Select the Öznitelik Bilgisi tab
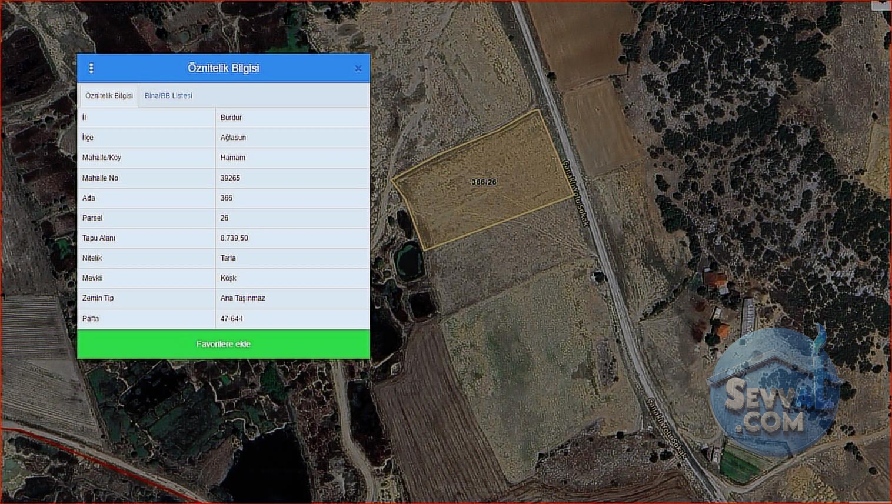The image size is (892, 504). tap(109, 96)
